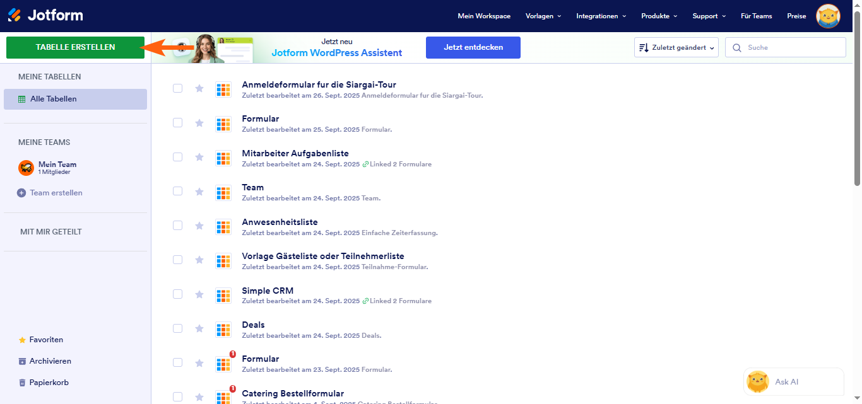Click the TABELLE ERSTELLEN button
862x404 pixels.
75,47
